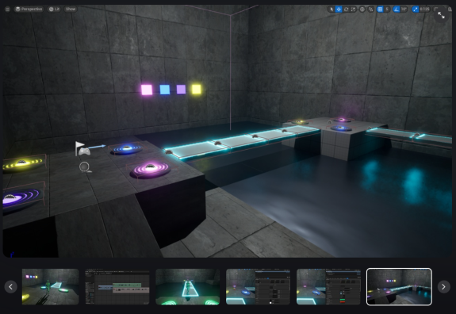Open the Perspective view mode dropdown
Viewport: 456px width, 314px height.
[29, 9]
